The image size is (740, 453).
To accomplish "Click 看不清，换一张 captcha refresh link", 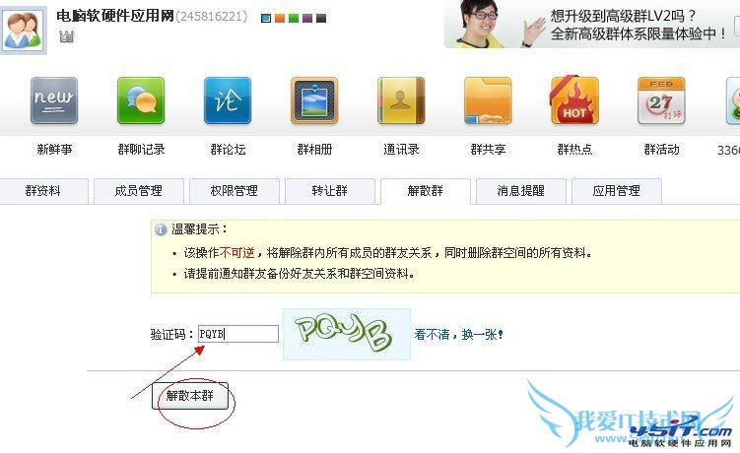I will 459,335.
